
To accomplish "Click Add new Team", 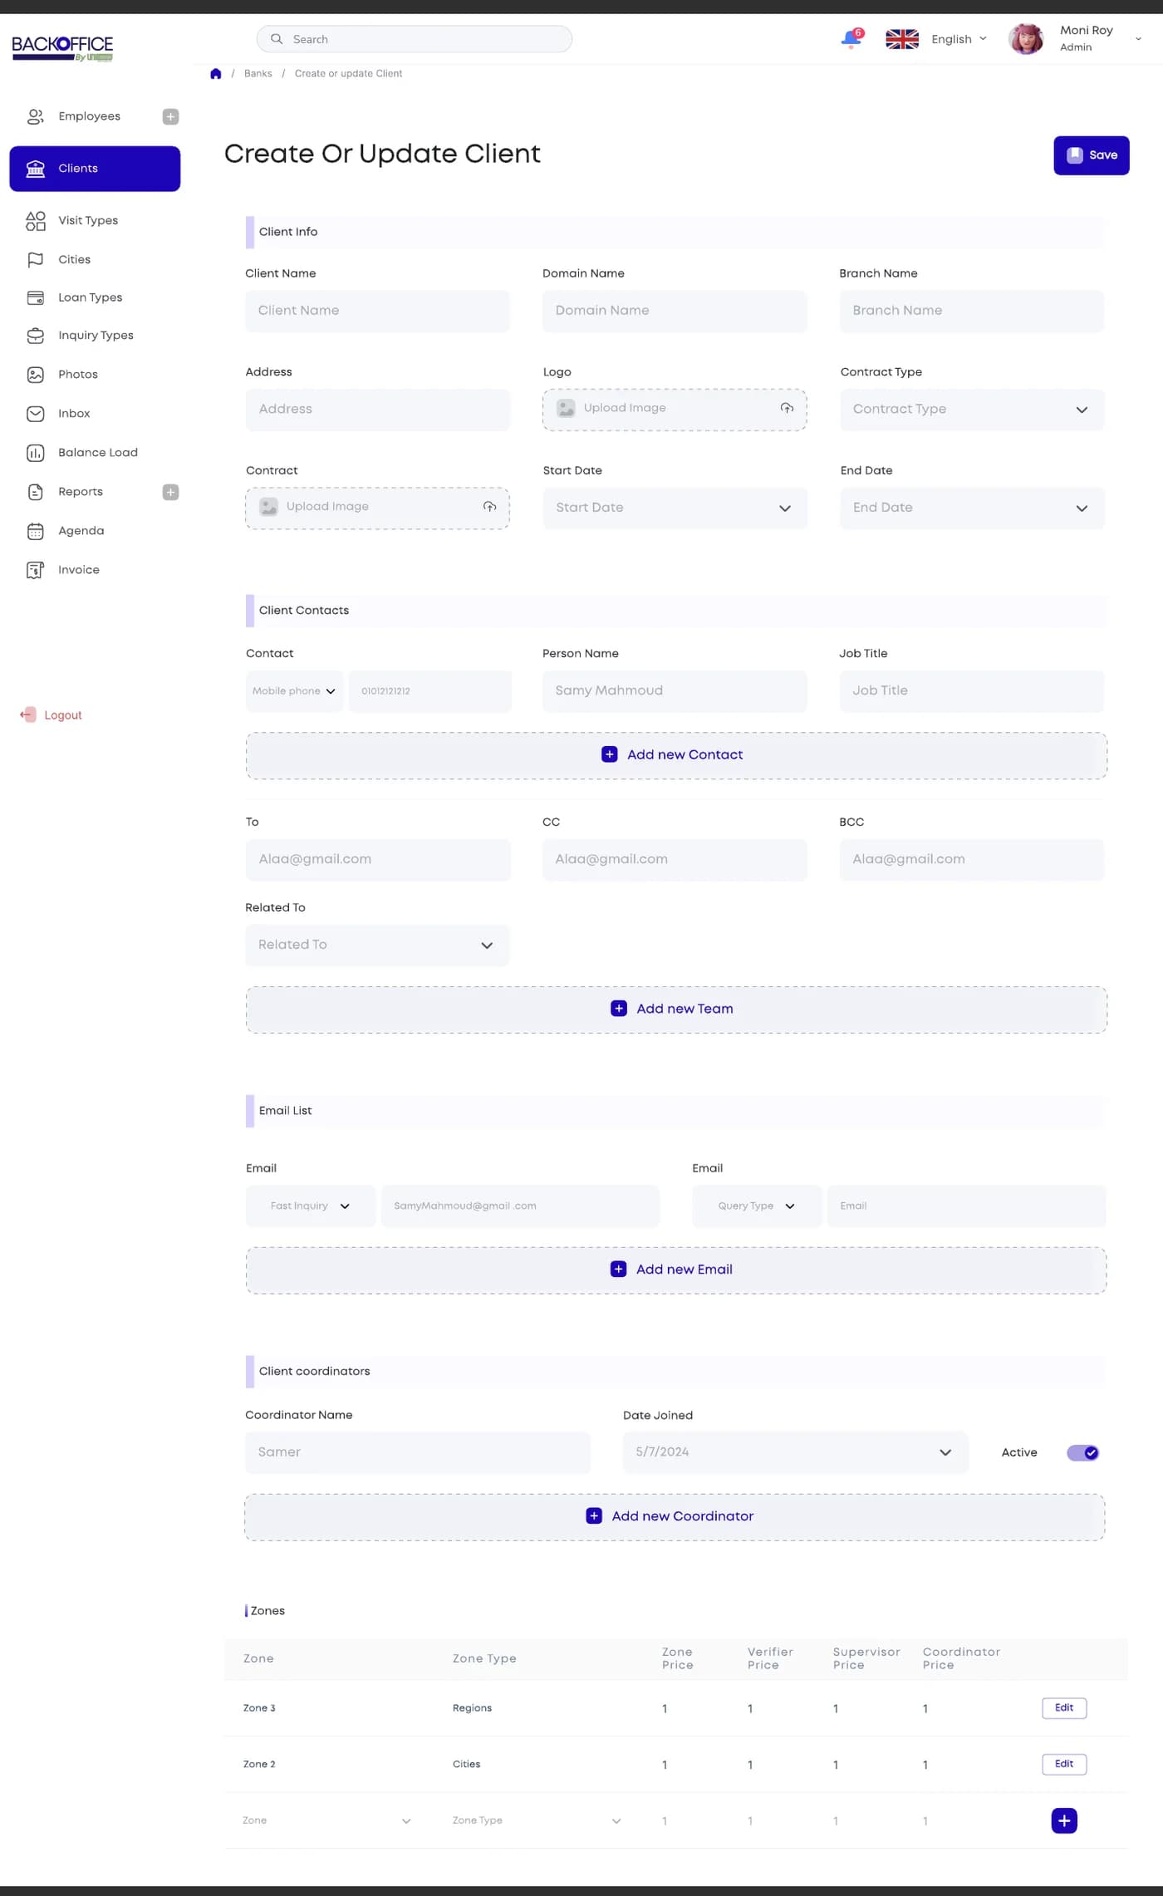I will 676,1009.
